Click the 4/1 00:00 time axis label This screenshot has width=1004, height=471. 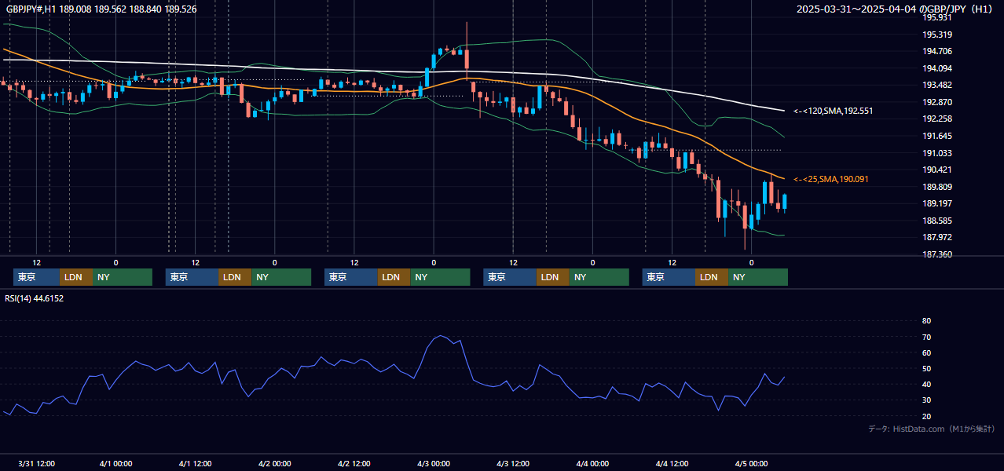click(115, 464)
